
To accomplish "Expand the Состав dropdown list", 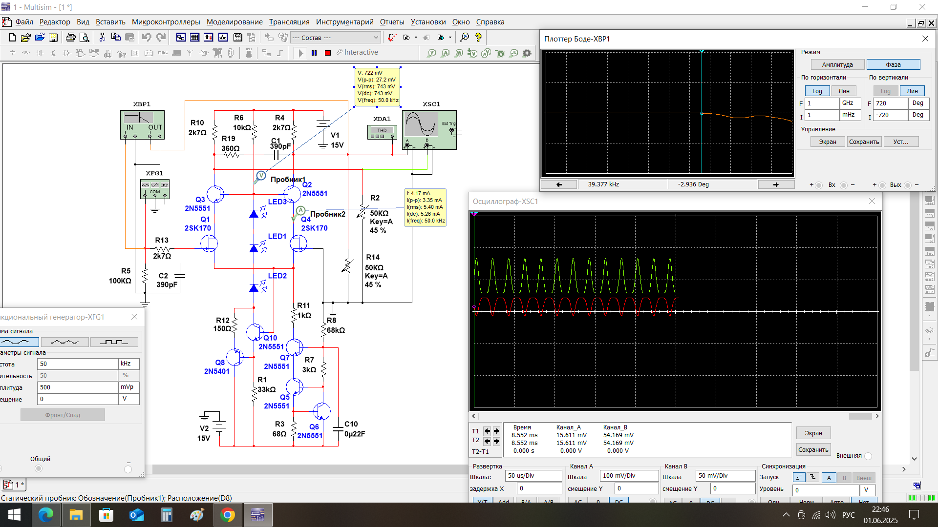I will (375, 38).
